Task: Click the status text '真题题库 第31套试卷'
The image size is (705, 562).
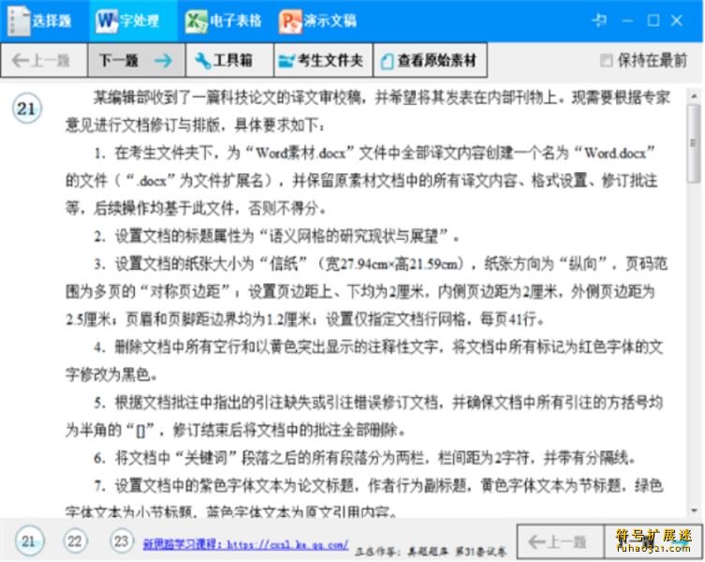Action: pyautogui.click(x=456, y=551)
